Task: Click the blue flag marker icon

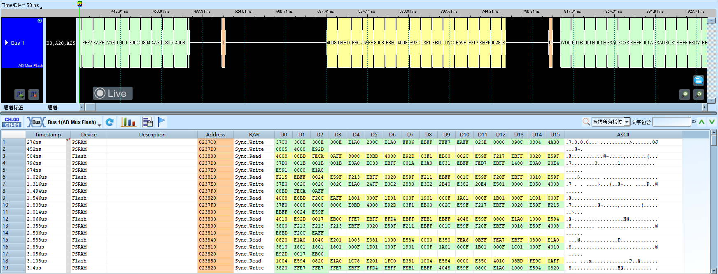Action: (161, 122)
